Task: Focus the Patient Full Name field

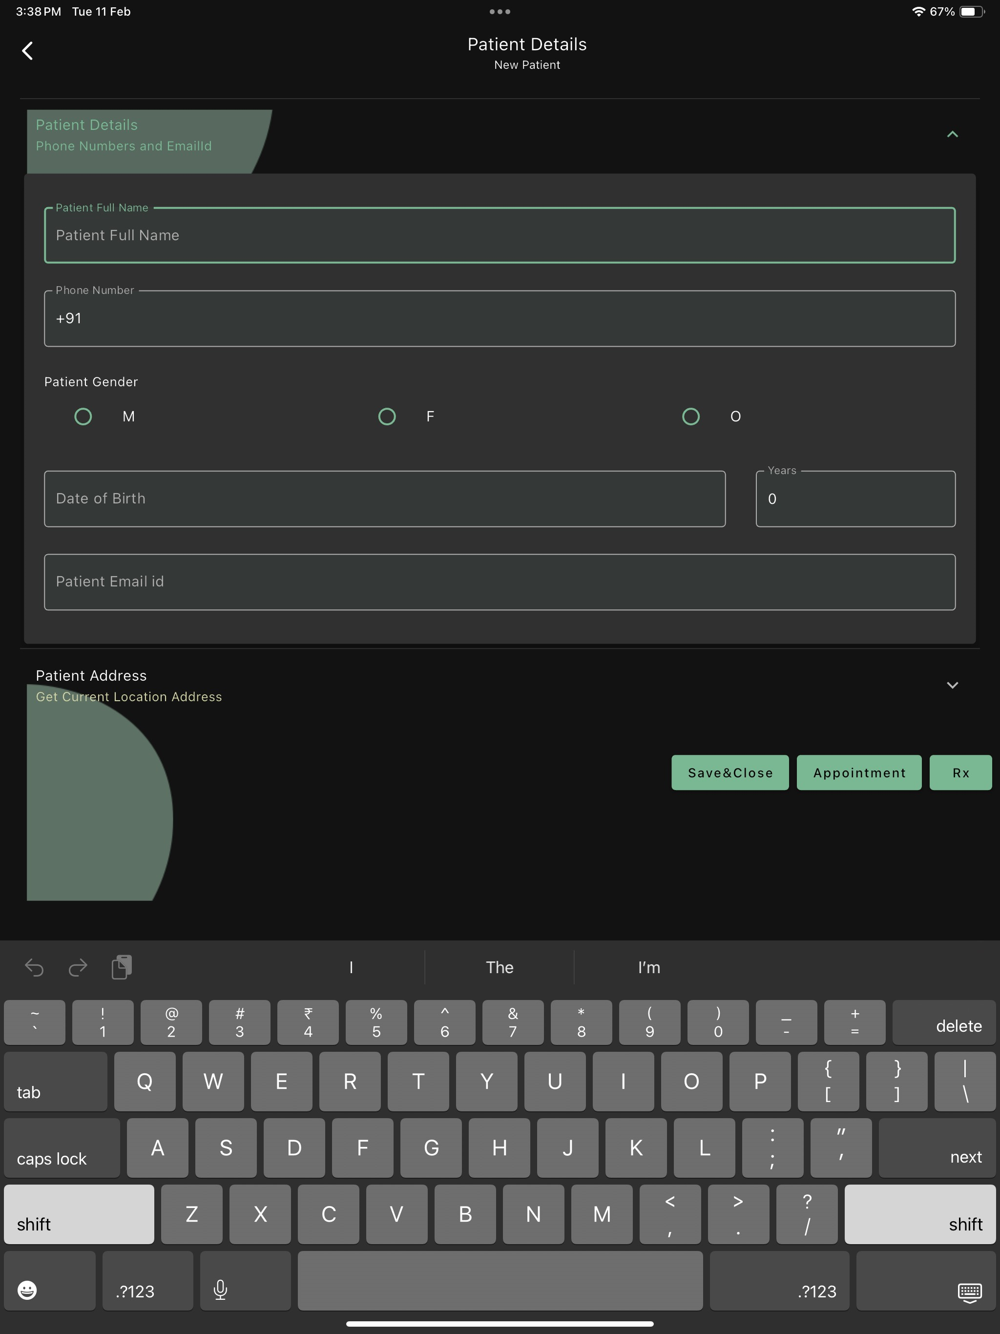Action: (x=500, y=235)
